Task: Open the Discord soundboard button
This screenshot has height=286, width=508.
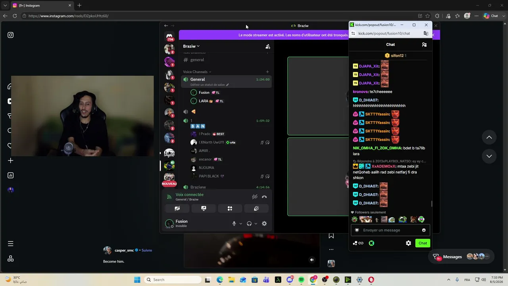Action: 256,209
